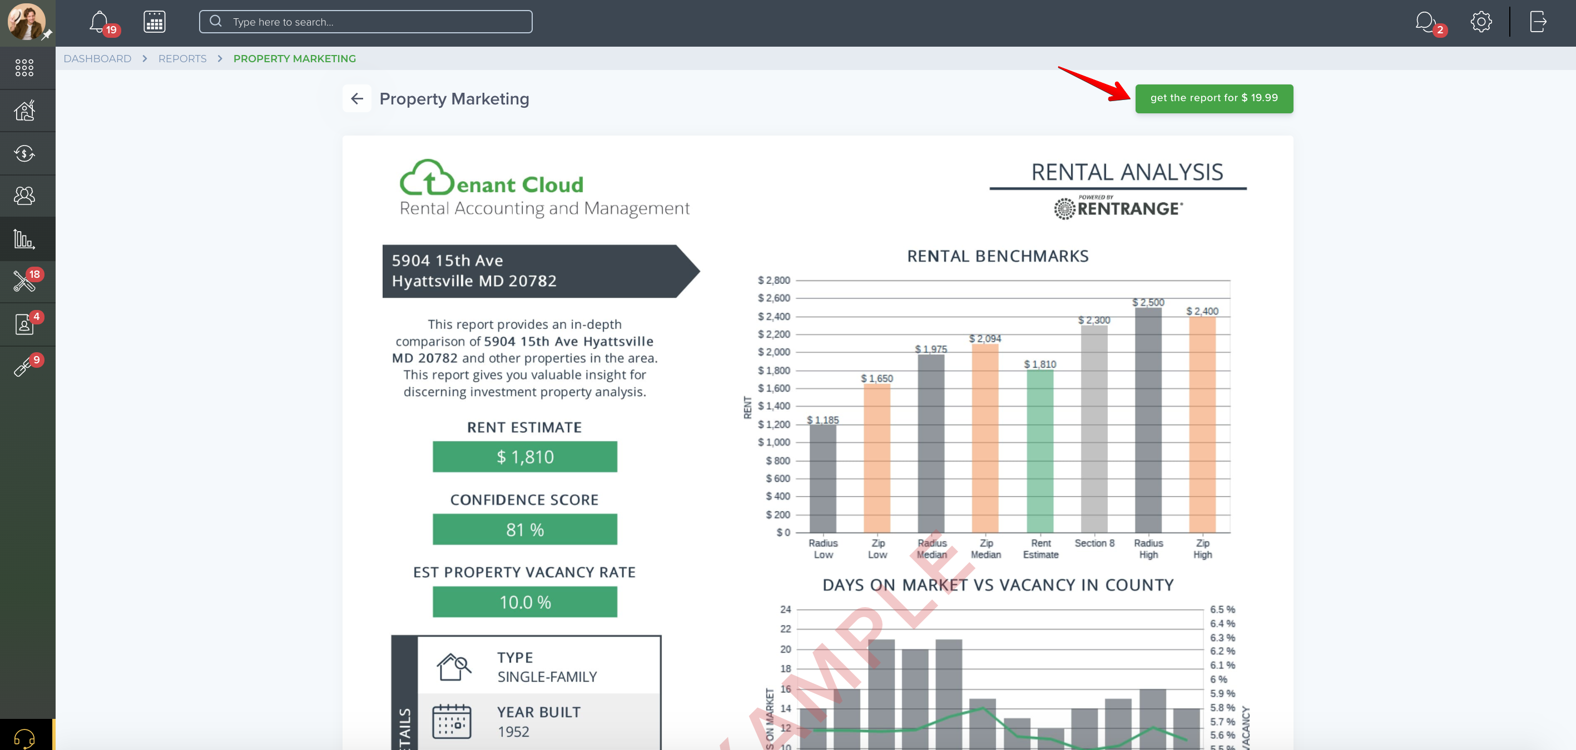
Task: Click the confidence score 81 %
Action: 525,529
